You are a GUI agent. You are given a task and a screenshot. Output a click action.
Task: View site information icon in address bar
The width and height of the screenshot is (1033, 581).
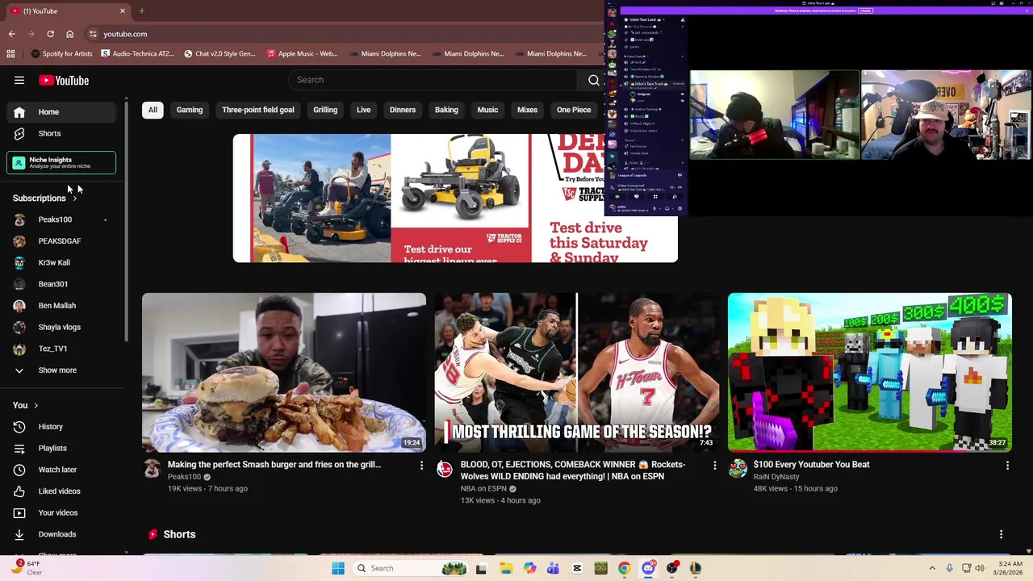[x=93, y=34]
